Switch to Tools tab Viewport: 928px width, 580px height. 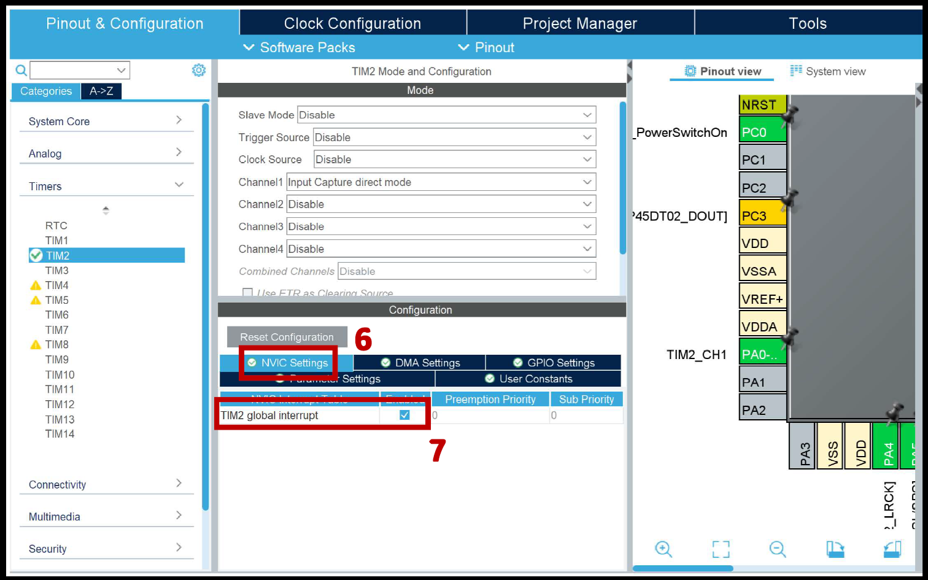point(808,23)
